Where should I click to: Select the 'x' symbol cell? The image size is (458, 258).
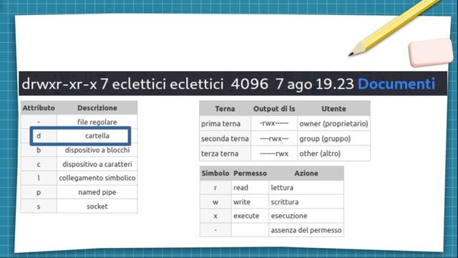click(215, 216)
